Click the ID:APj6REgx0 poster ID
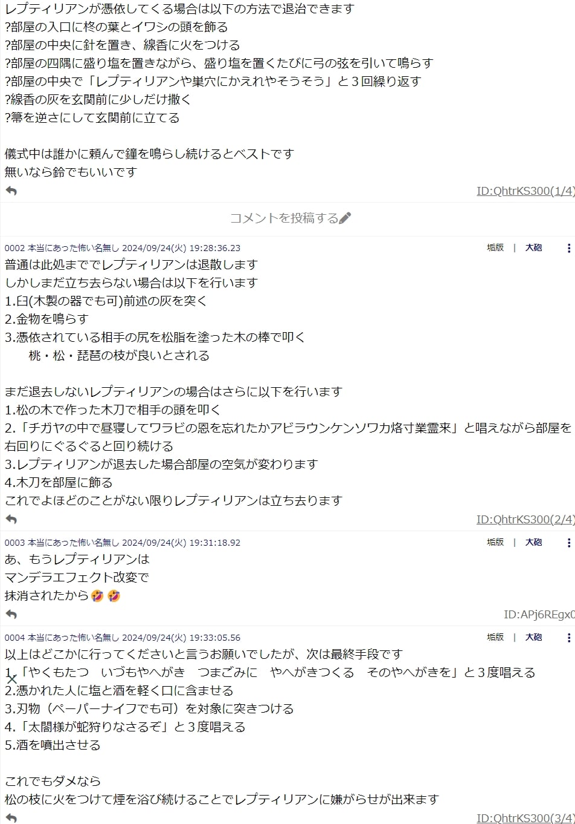 [539, 614]
